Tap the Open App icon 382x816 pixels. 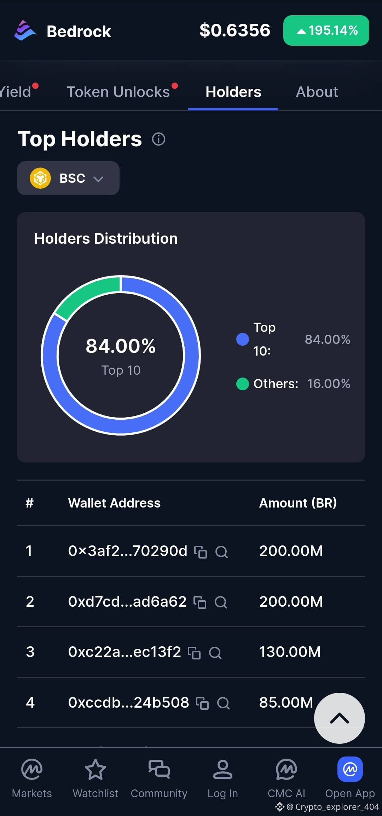click(350, 769)
